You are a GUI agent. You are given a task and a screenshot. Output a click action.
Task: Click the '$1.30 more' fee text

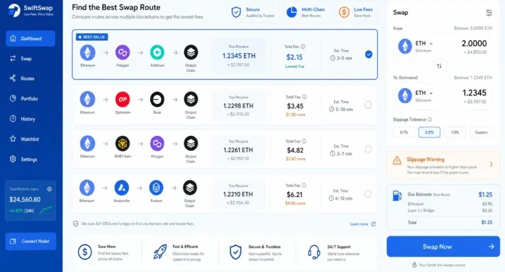(295, 115)
